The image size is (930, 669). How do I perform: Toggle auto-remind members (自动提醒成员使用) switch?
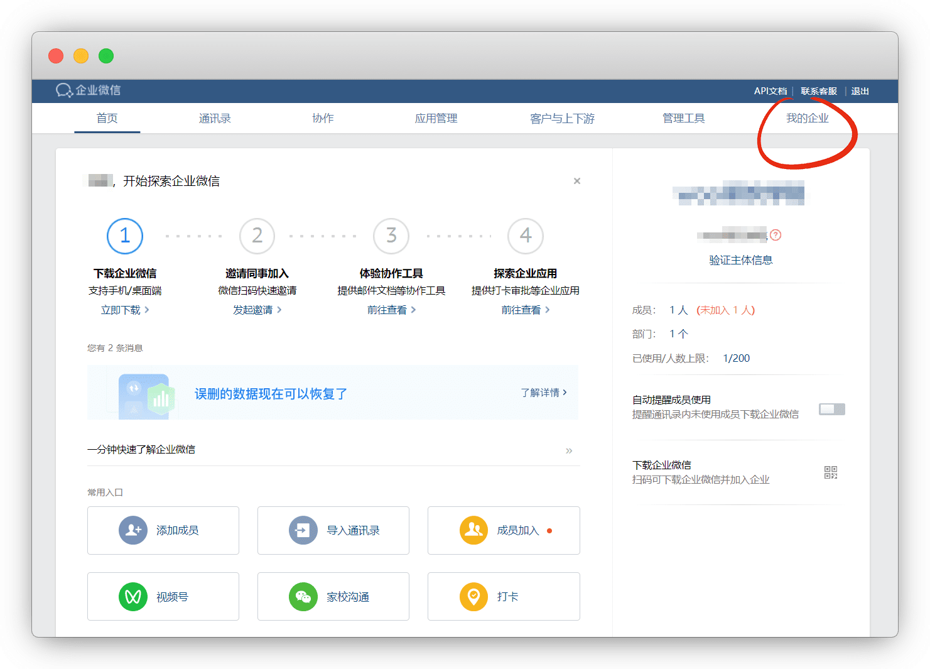point(831,409)
